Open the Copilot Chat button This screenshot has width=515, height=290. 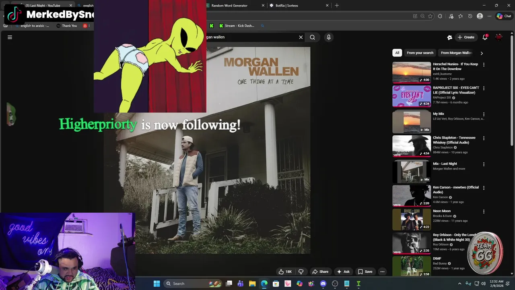point(504,16)
